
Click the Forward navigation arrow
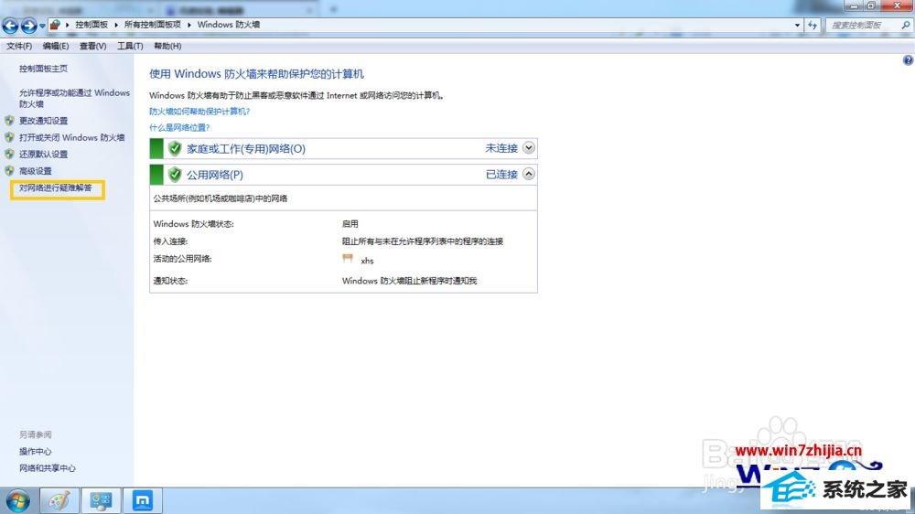point(28,25)
